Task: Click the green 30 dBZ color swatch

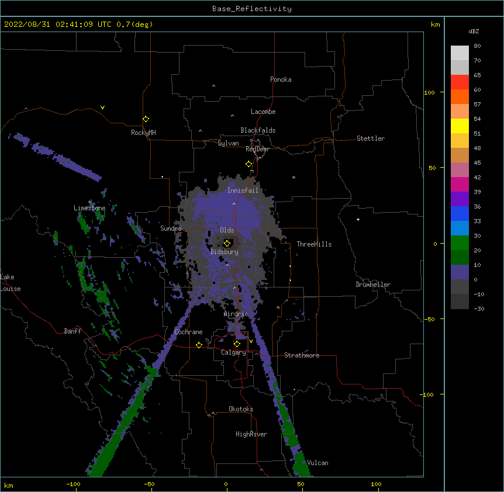Action: [460, 243]
